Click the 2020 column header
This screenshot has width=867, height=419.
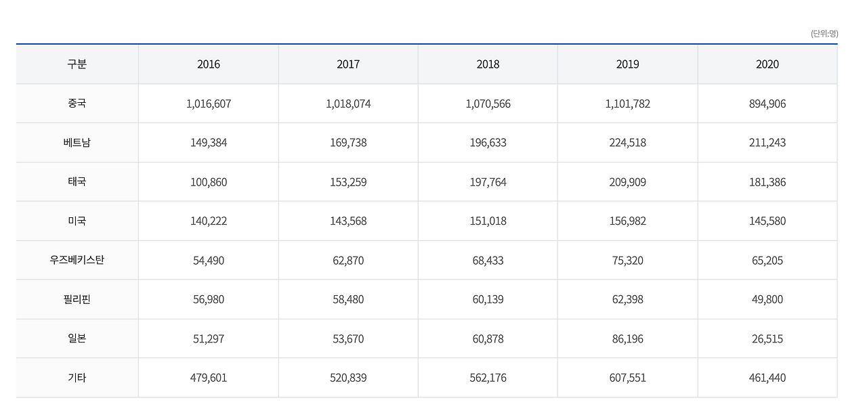(x=767, y=64)
